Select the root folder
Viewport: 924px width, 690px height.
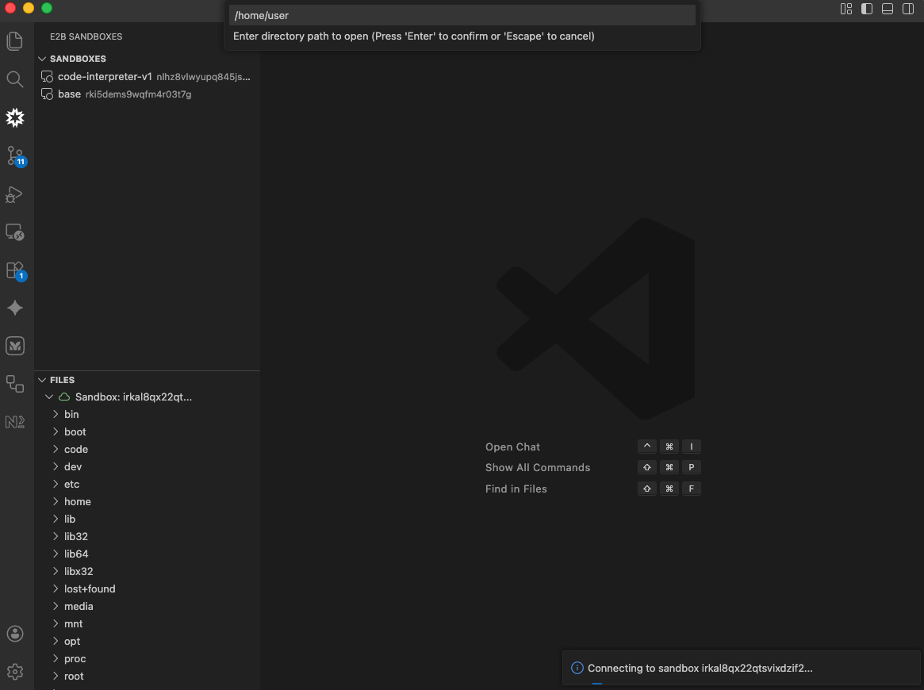point(148,676)
